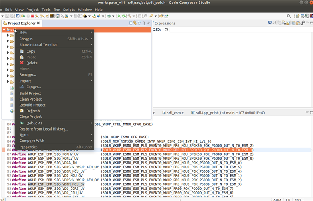Screen dimensions: 313x201
Task: Click the rocket launch toolbar icon
Action: tap(151, 16)
